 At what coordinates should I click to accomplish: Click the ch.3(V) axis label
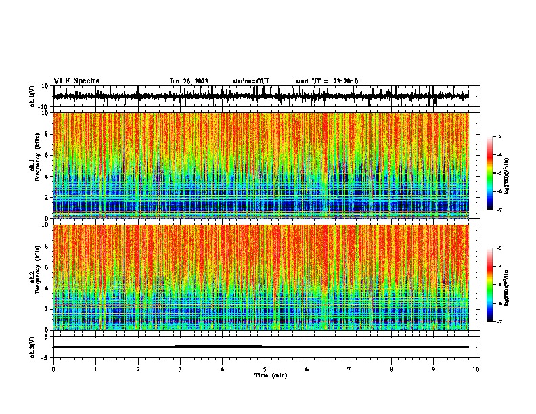[x=32, y=347]
